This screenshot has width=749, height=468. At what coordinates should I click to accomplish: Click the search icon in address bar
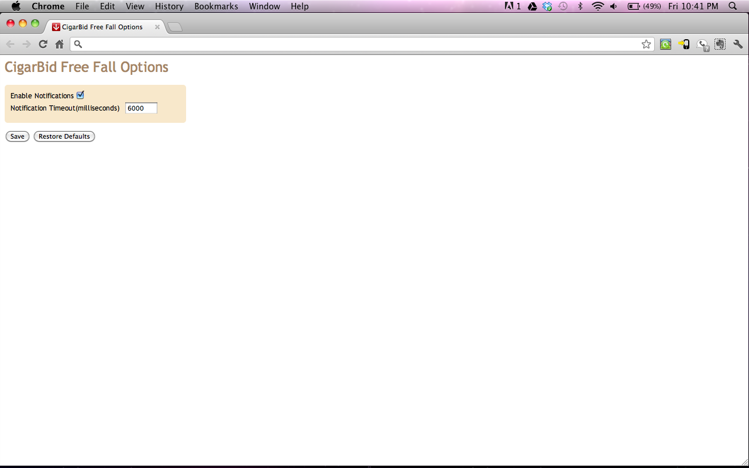(78, 44)
